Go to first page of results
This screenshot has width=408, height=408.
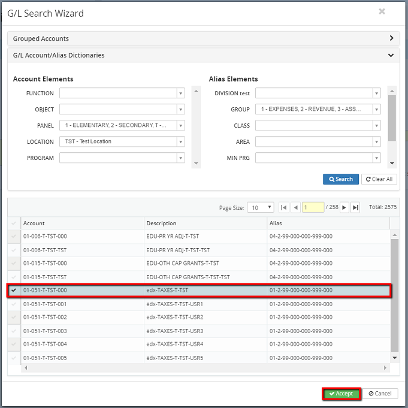click(283, 207)
